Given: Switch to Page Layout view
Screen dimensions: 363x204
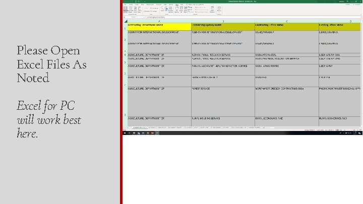Looking at the screenshot, I should coord(135,10).
